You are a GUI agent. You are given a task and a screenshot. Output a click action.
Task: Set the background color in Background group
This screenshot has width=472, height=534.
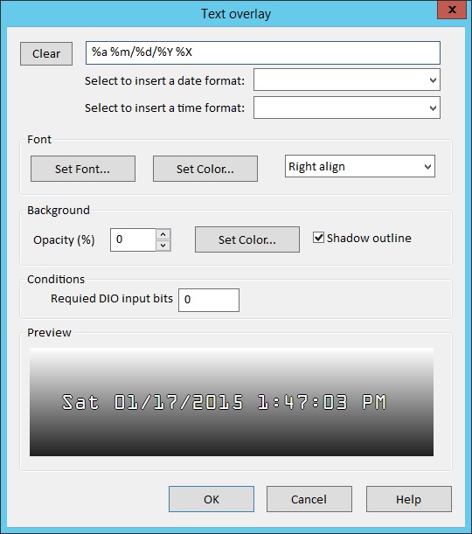pos(247,239)
